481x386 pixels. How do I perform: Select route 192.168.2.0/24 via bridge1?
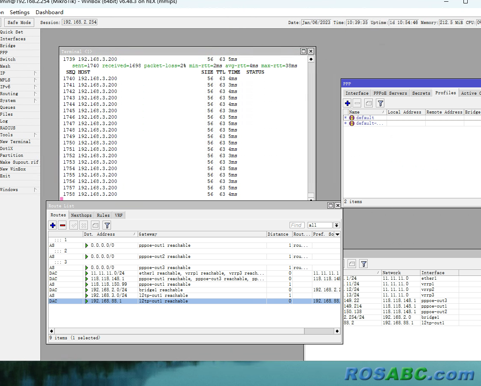tap(194, 290)
